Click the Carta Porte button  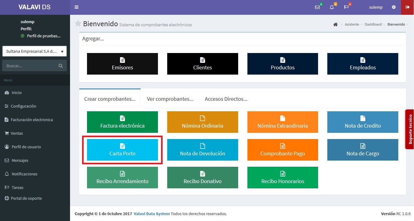click(122, 150)
